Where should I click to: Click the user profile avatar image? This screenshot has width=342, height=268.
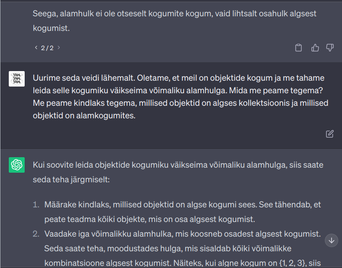pos(17,79)
